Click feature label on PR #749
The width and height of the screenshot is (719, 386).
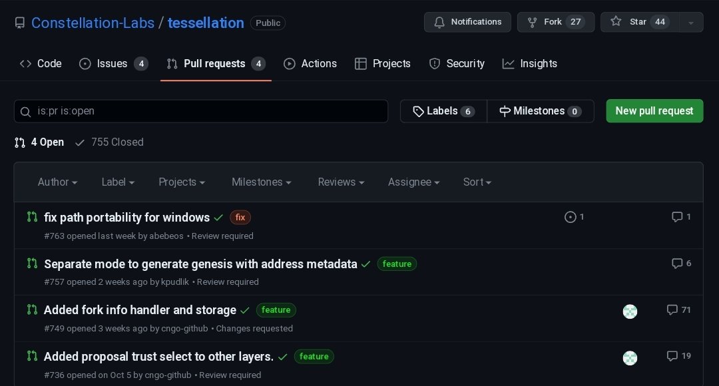276,310
